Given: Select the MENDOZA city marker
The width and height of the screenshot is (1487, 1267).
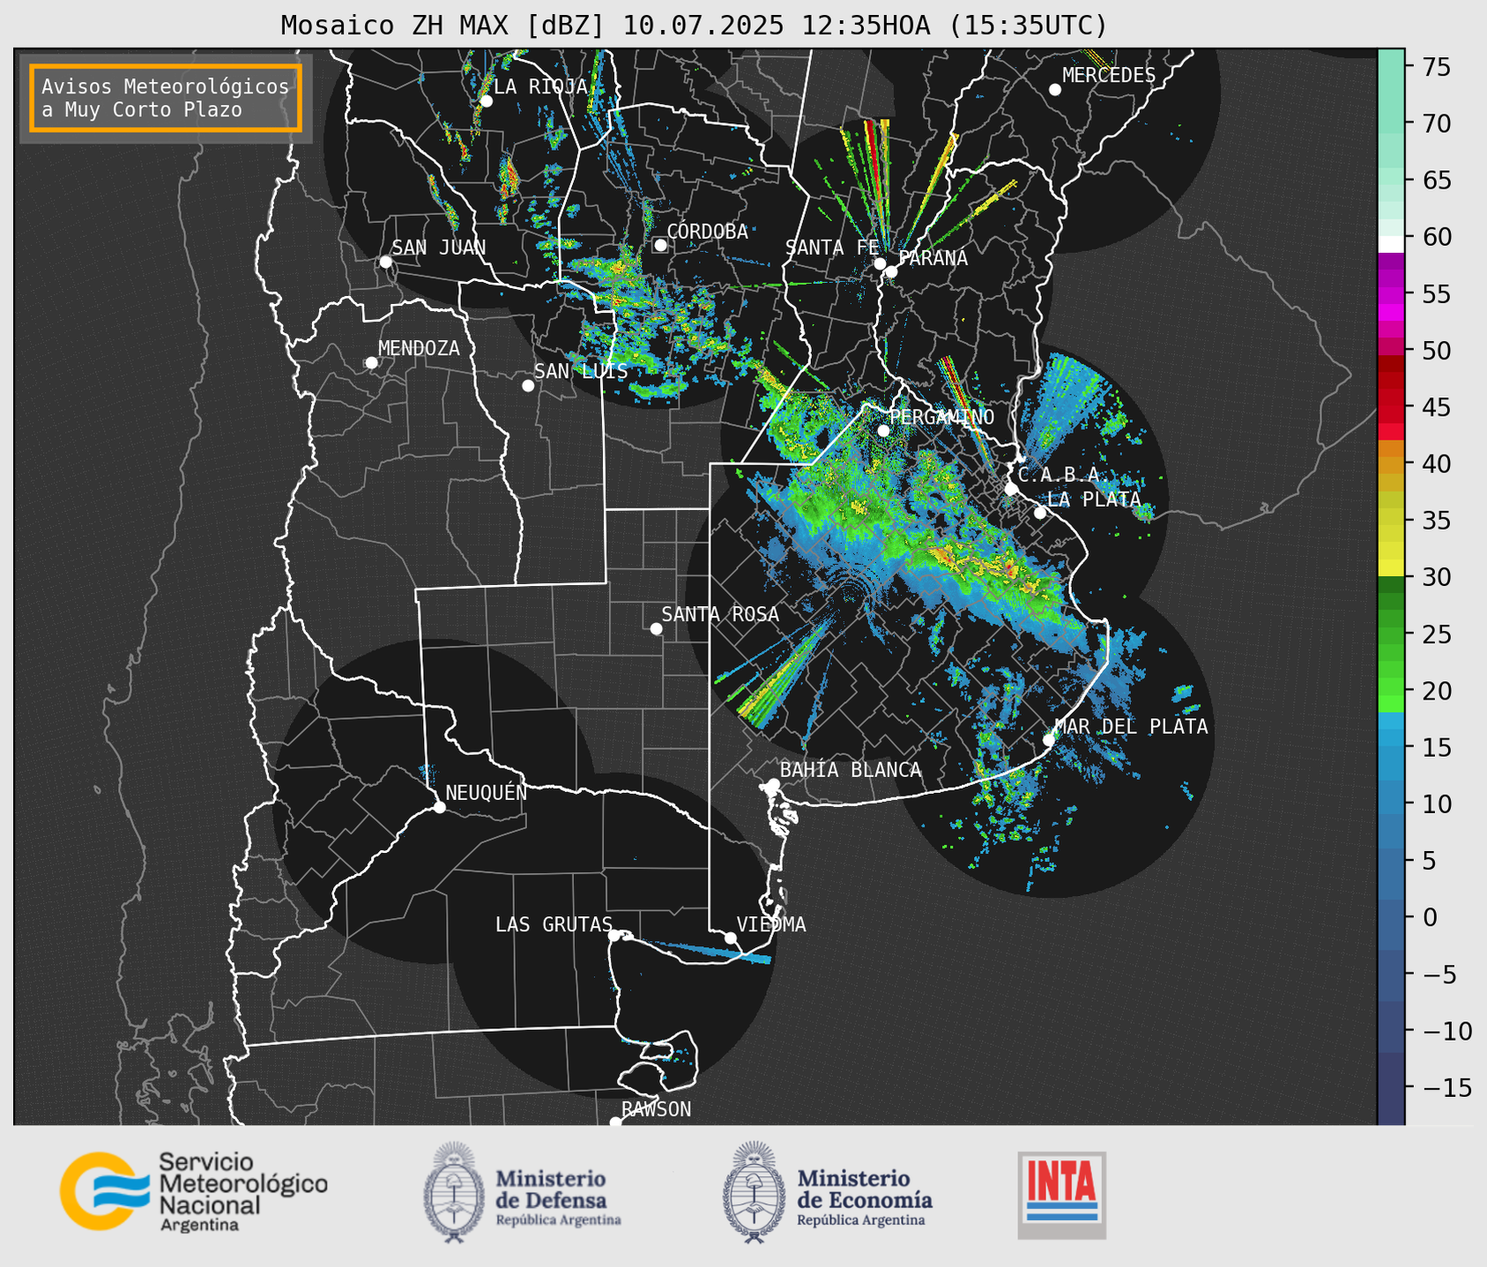Looking at the screenshot, I should (x=371, y=363).
